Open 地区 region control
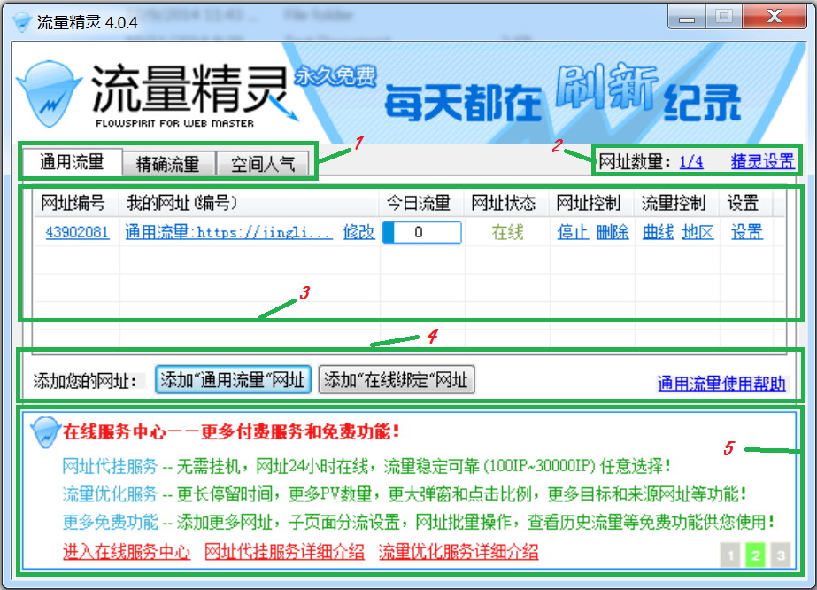 [698, 232]
